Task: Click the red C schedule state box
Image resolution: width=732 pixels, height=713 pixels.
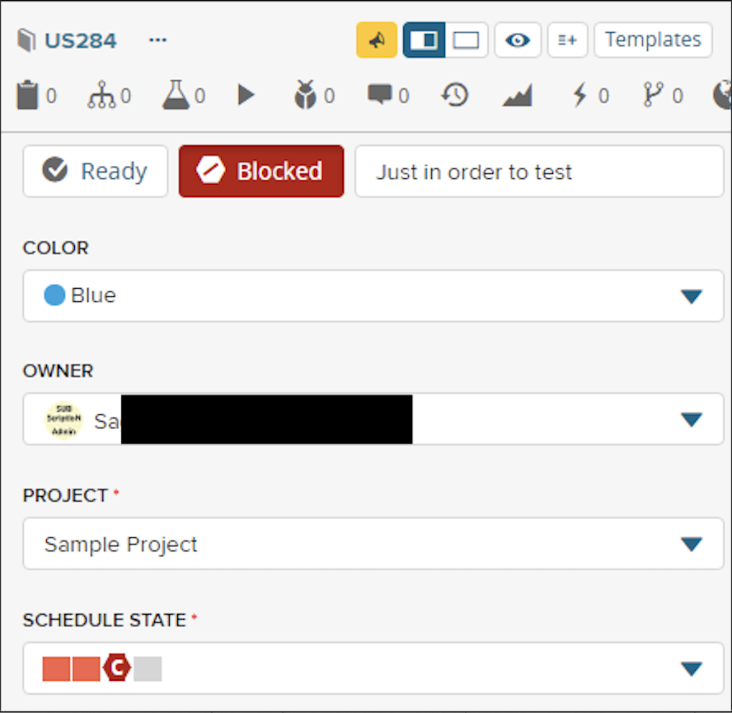Action: click(118, 668)
